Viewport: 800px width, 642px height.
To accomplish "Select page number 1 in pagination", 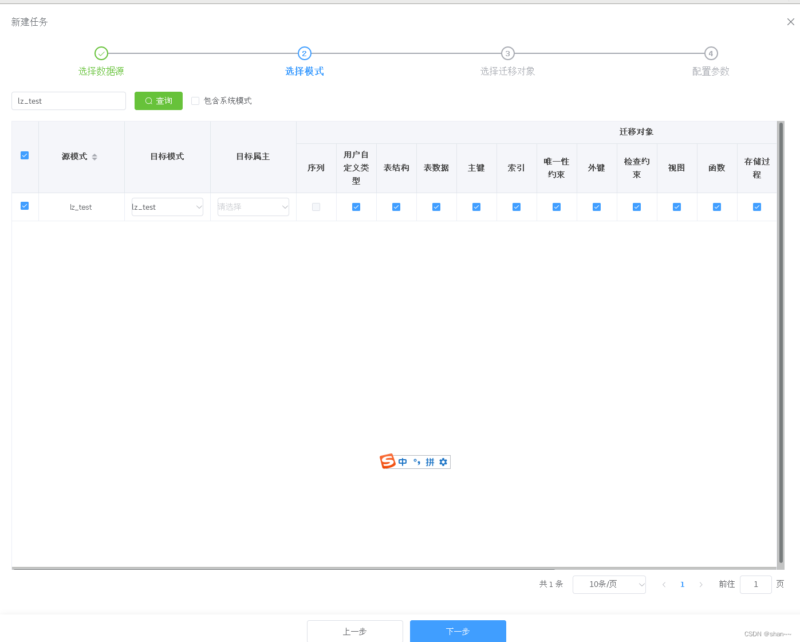I will click(x=683, y=585).
